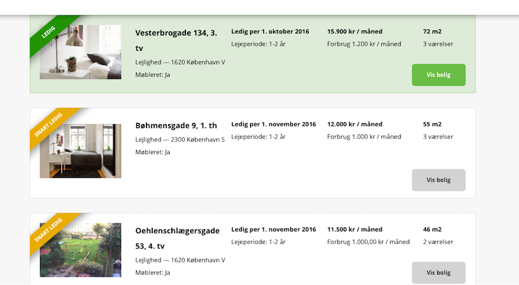
Task: Click Ledig per 1. oktober 2016 text
Action: coord(270,32)
